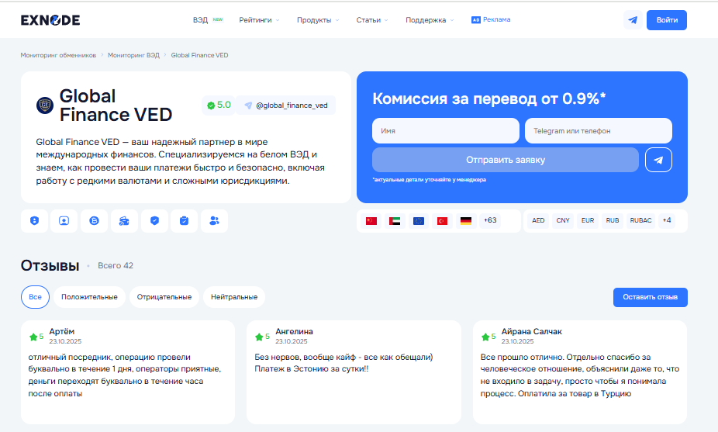Select the Нейтральные reviews filter
718x432 pixels.
pos(234,297)
